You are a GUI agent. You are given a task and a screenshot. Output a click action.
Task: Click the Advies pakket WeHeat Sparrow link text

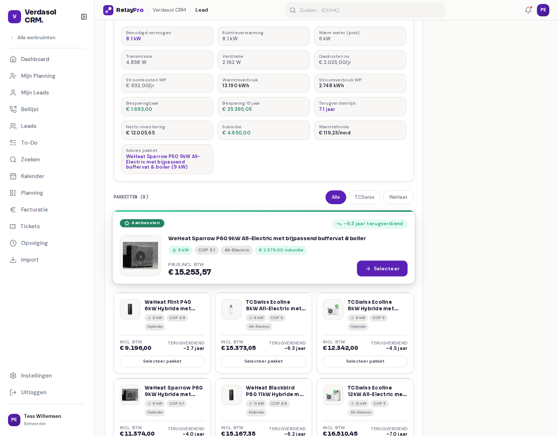(163, 162)
